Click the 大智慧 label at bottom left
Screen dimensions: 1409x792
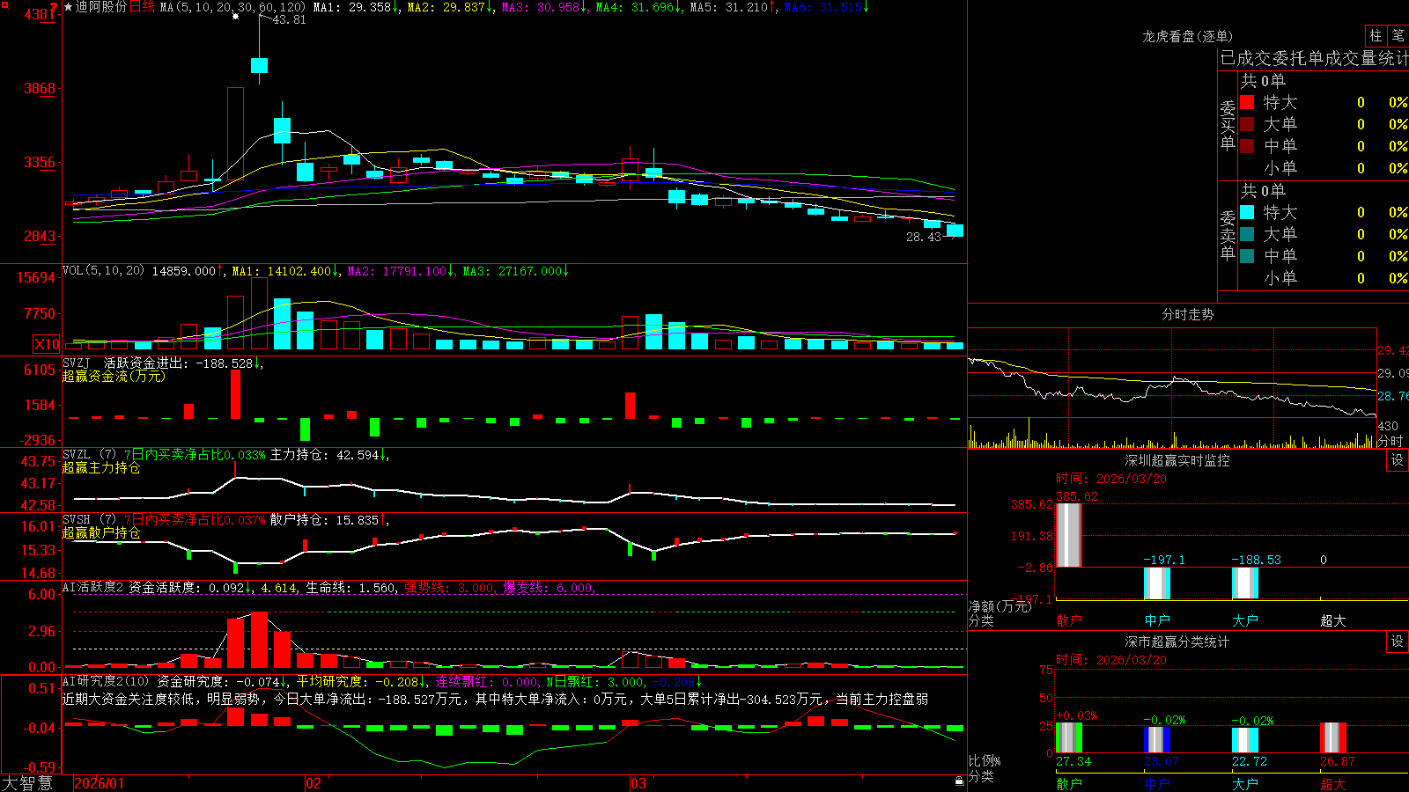coord(27,782)
